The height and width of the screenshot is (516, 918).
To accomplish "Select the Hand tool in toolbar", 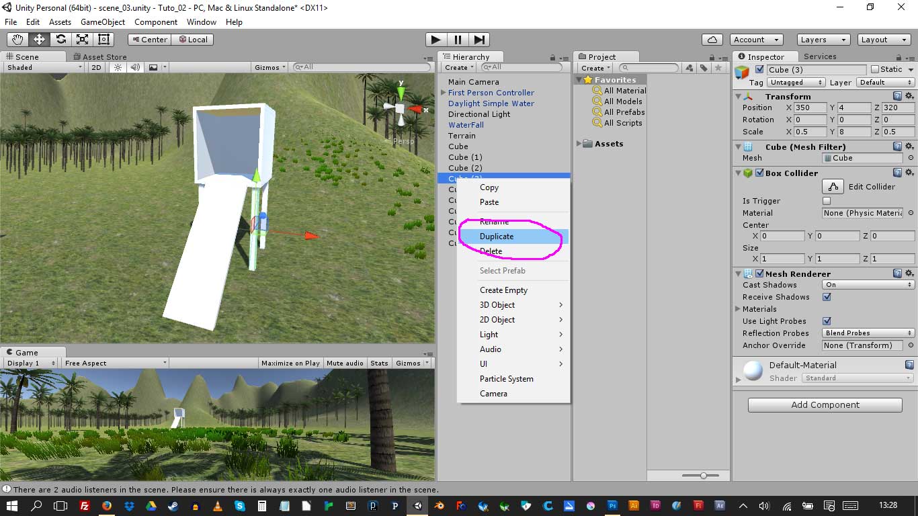I will [x=17, y=40].
